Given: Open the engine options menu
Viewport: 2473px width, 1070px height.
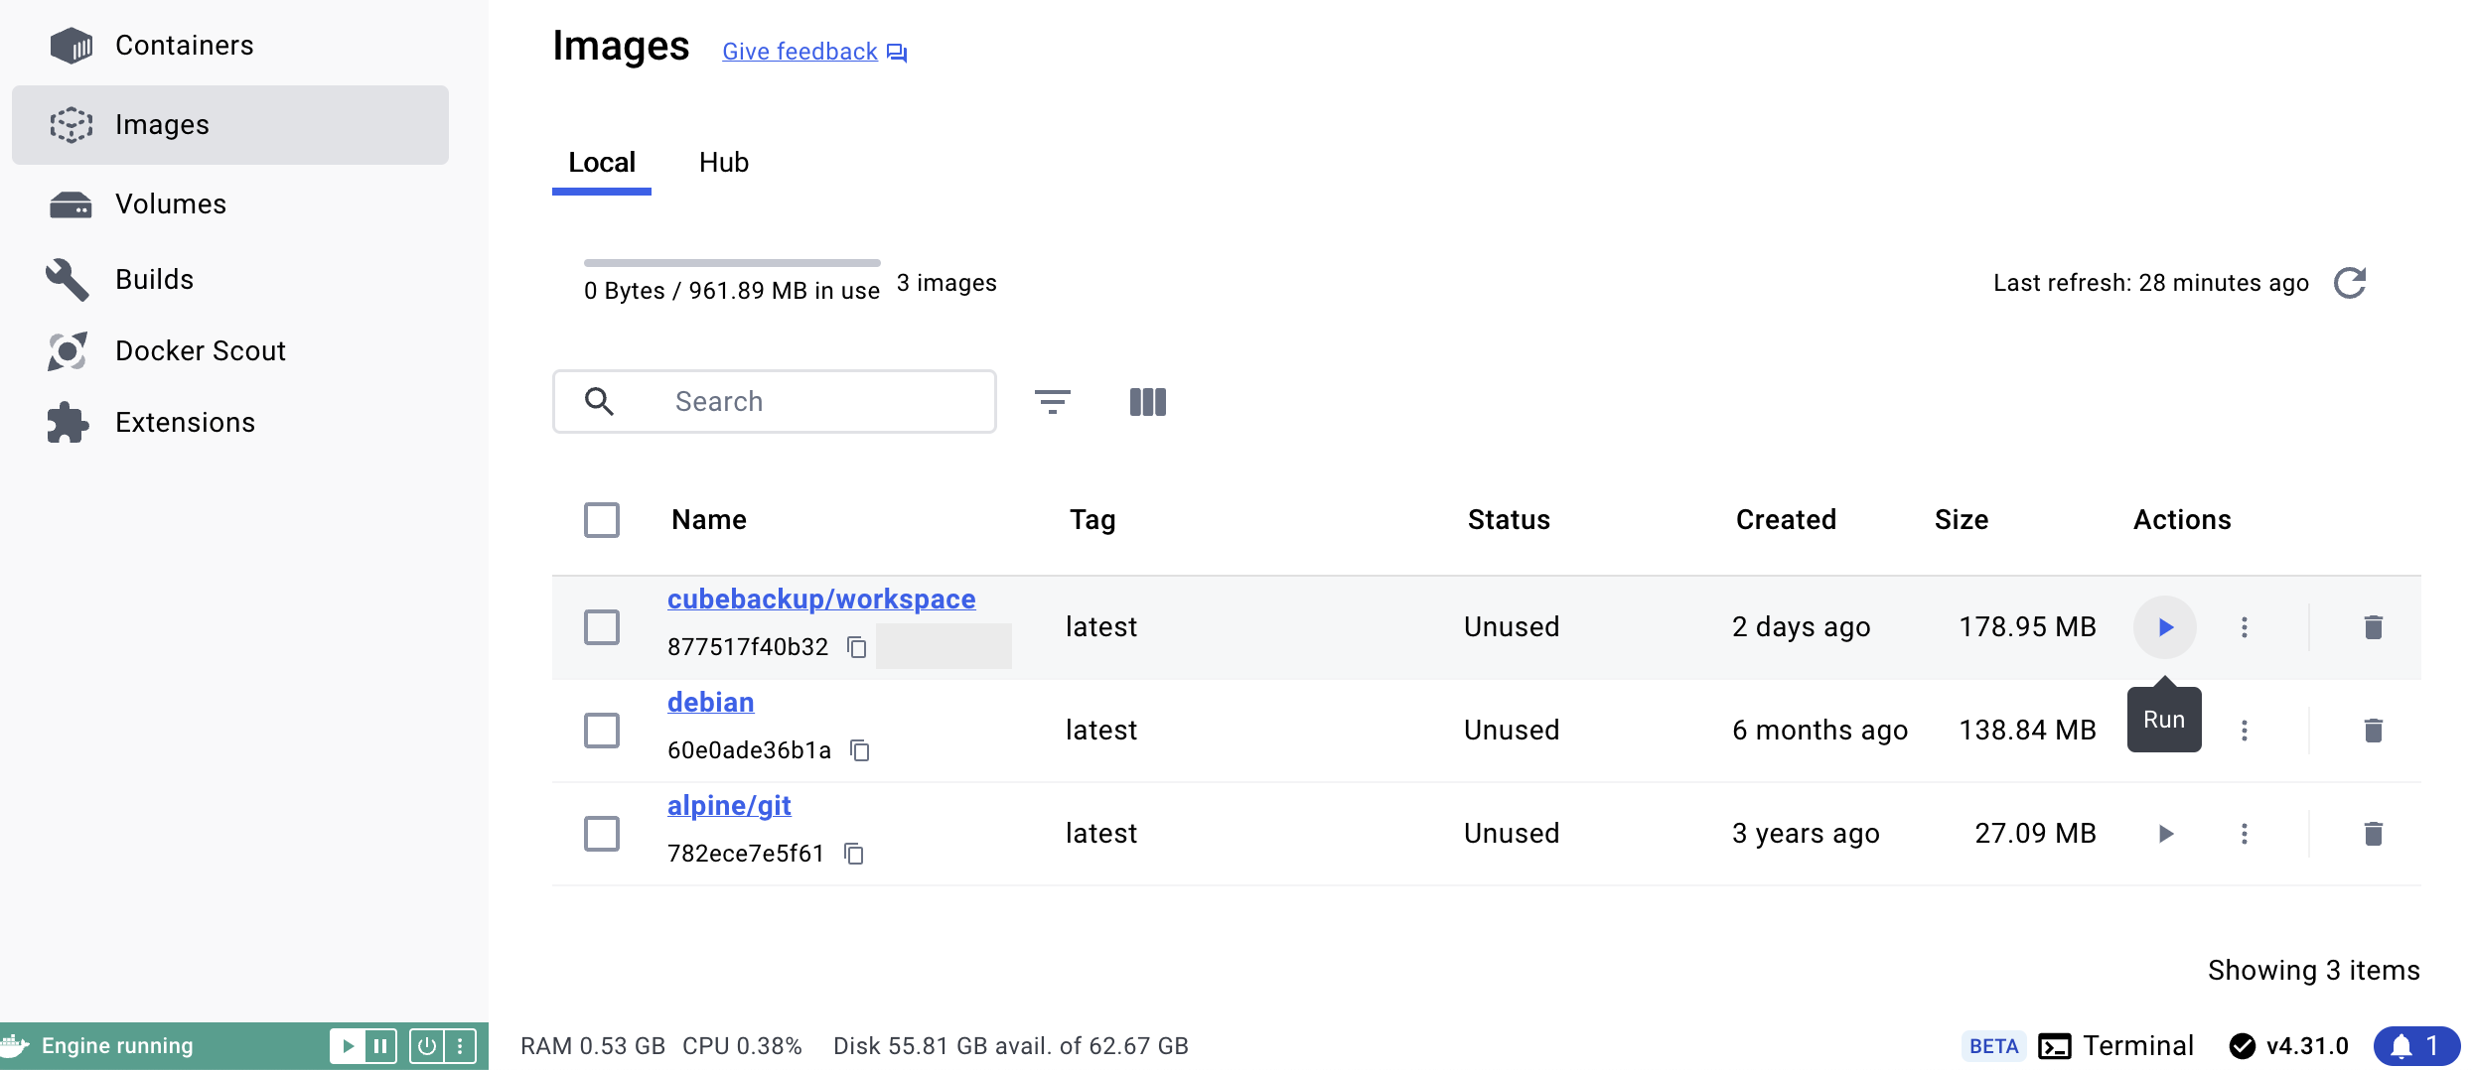Looking at the screenshot, I should (460, 1046).
